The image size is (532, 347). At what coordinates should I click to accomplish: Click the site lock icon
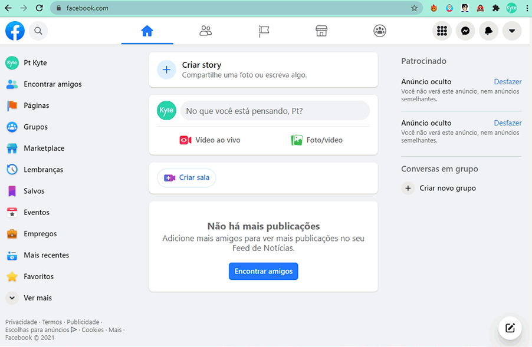(59, 8)
